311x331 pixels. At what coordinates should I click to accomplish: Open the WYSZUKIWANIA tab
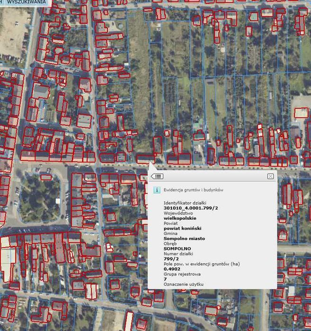click(x=27, y=2)
